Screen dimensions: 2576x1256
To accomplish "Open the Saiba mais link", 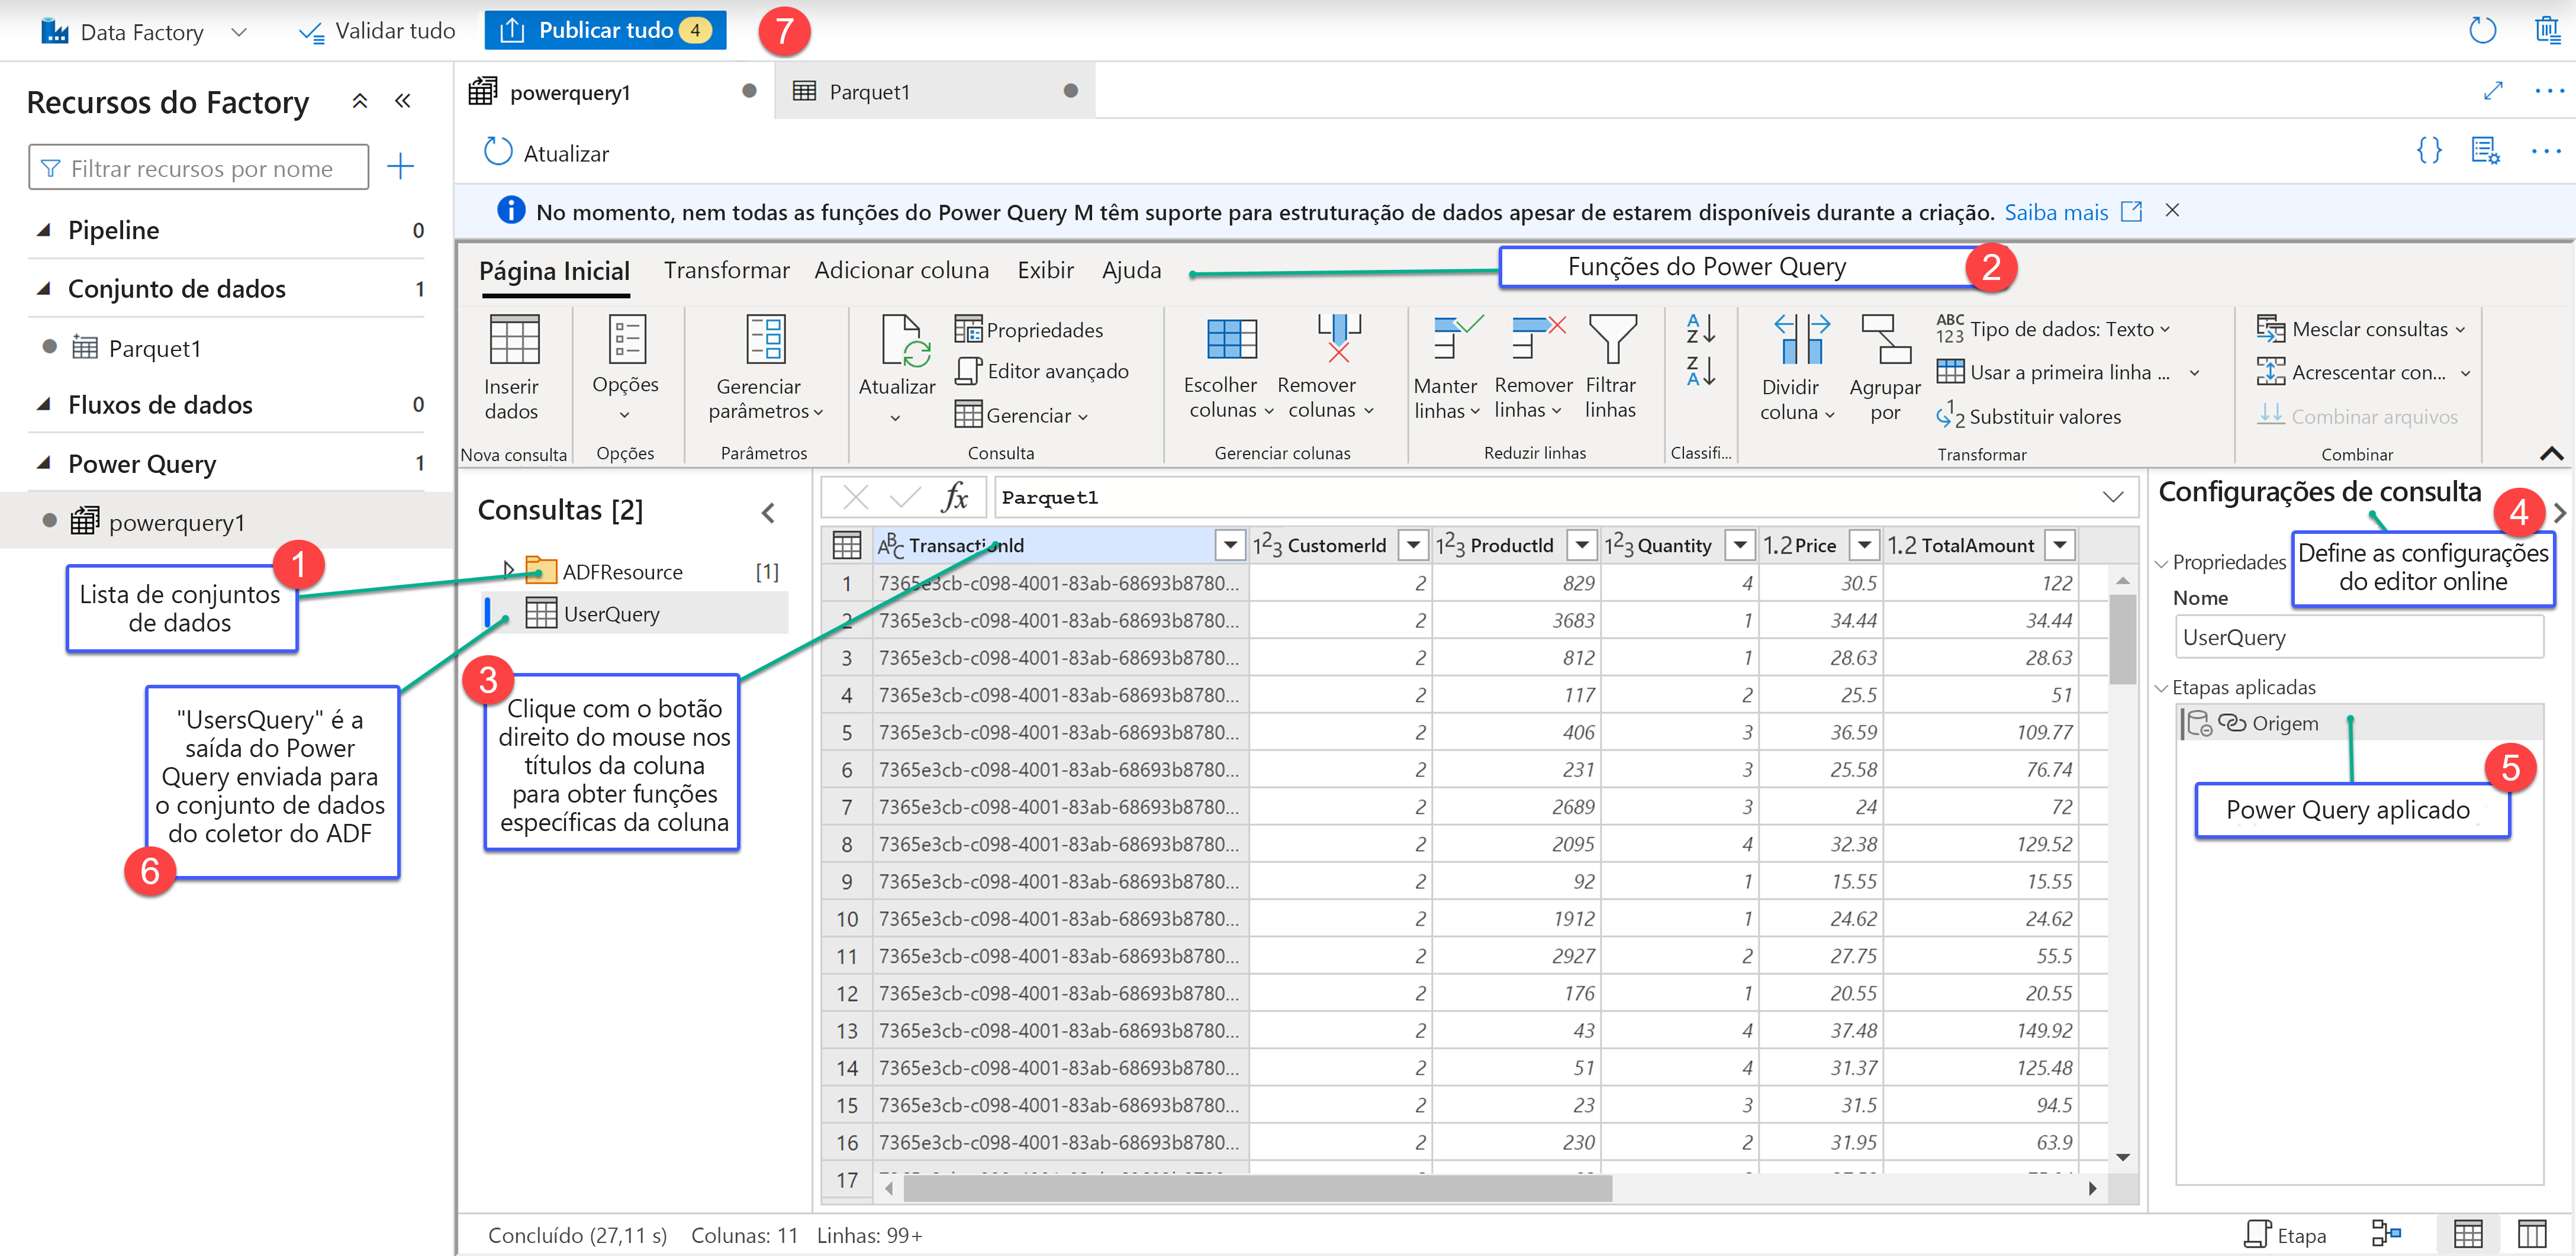I will (2056, 212).
